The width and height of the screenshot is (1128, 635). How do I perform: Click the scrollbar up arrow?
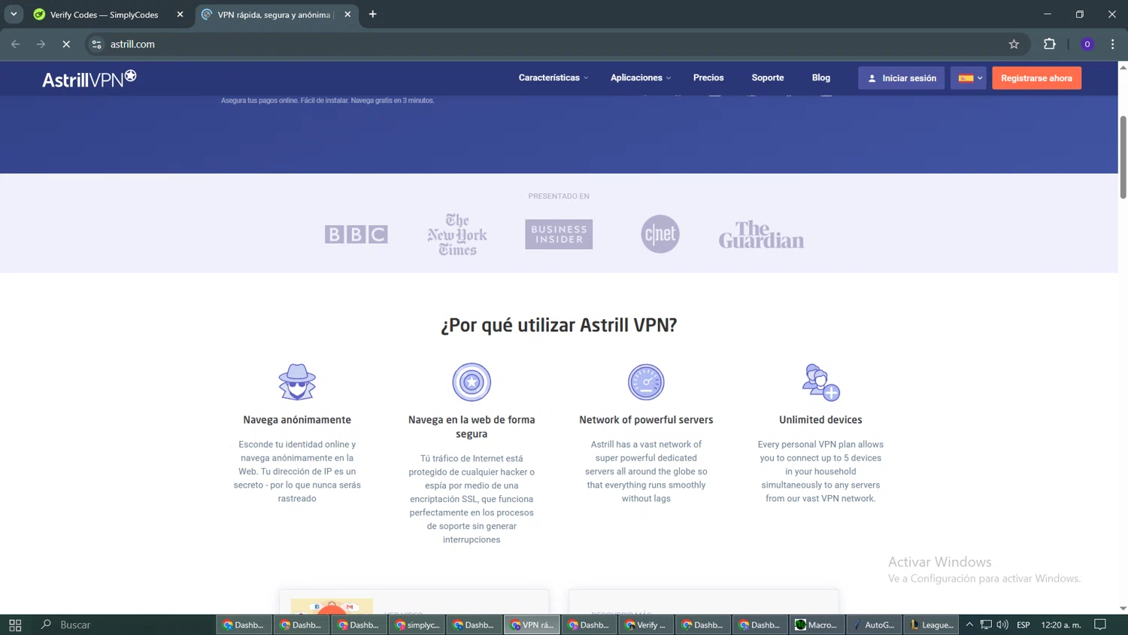click(1123, 68)
